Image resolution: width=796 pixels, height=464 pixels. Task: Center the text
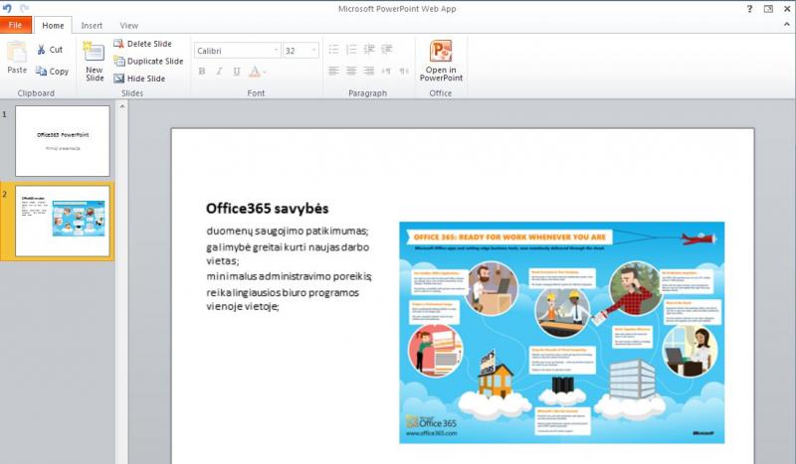(351, 71)
